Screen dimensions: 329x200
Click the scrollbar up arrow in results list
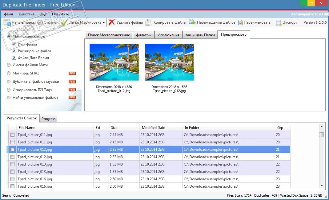click(321, 126)
